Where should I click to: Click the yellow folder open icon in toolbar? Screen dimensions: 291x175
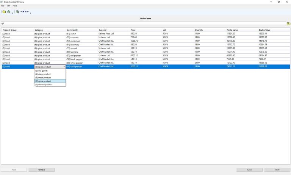4,12
